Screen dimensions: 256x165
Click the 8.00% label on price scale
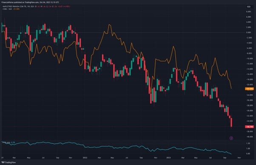click(x=248, y=12)
